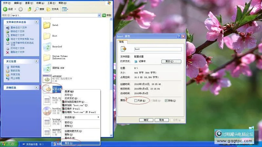Image resolution: width=262 pixels, height=147 pixels.
Task: Click the Go button beside address bar
Action: click(x=107, y=15)
